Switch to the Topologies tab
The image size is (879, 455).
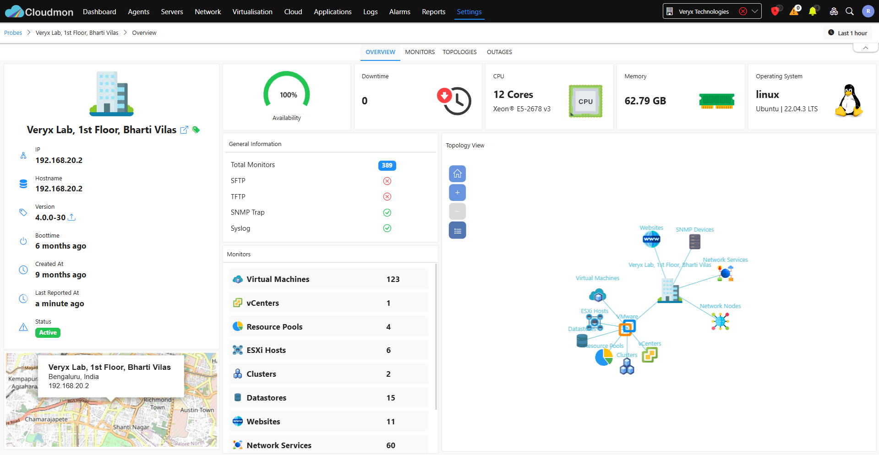click(459, 52)
